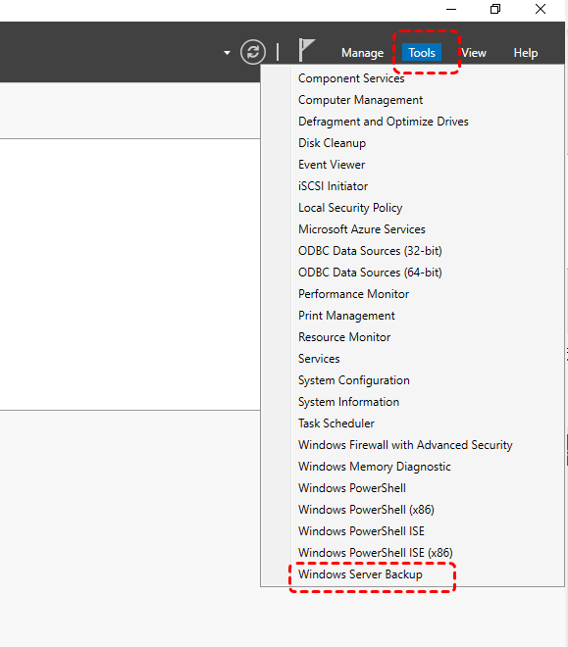The image size is (568, 647).
Task: Expand the small dropdown arrow beside refresh
Action: pos(227,53)
